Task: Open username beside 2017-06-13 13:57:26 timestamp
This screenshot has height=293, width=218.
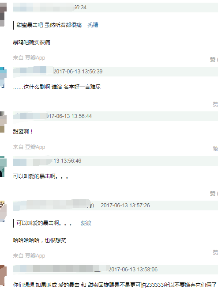Action: coord(54,205)
